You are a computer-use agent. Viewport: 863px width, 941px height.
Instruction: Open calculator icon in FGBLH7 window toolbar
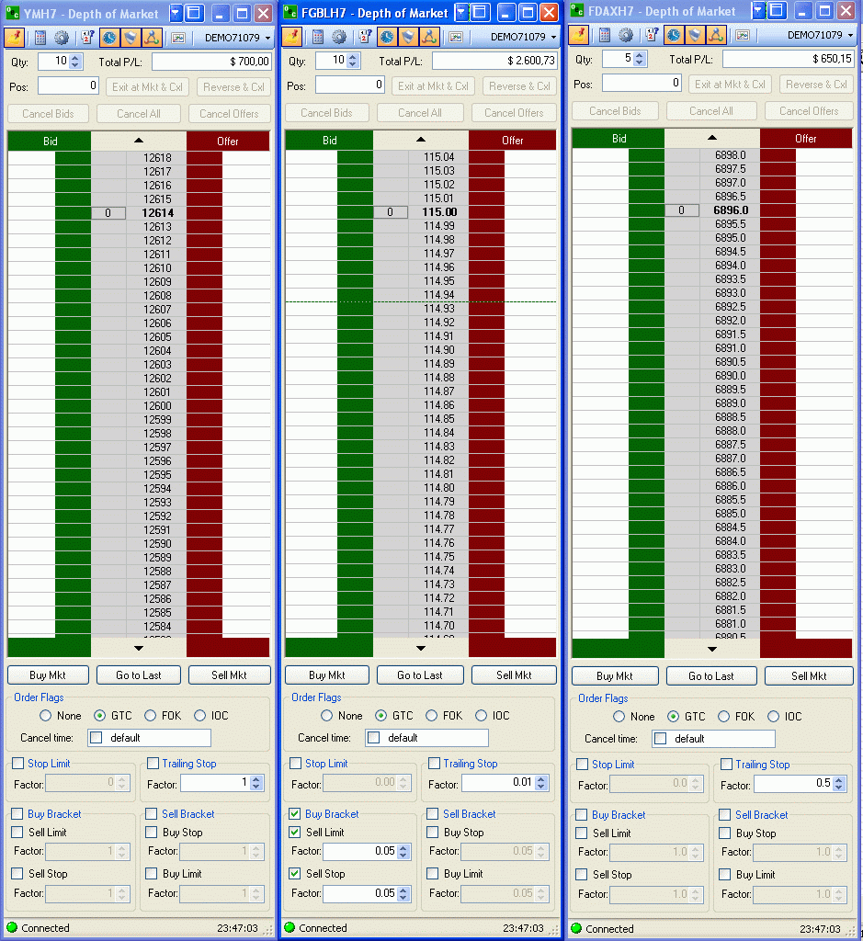(318, 37)
